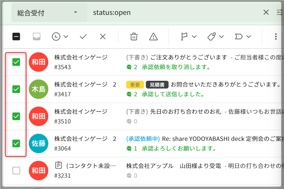Clear the status:open search query
This screenshot has height=189, width=284.
pos(266,13)
